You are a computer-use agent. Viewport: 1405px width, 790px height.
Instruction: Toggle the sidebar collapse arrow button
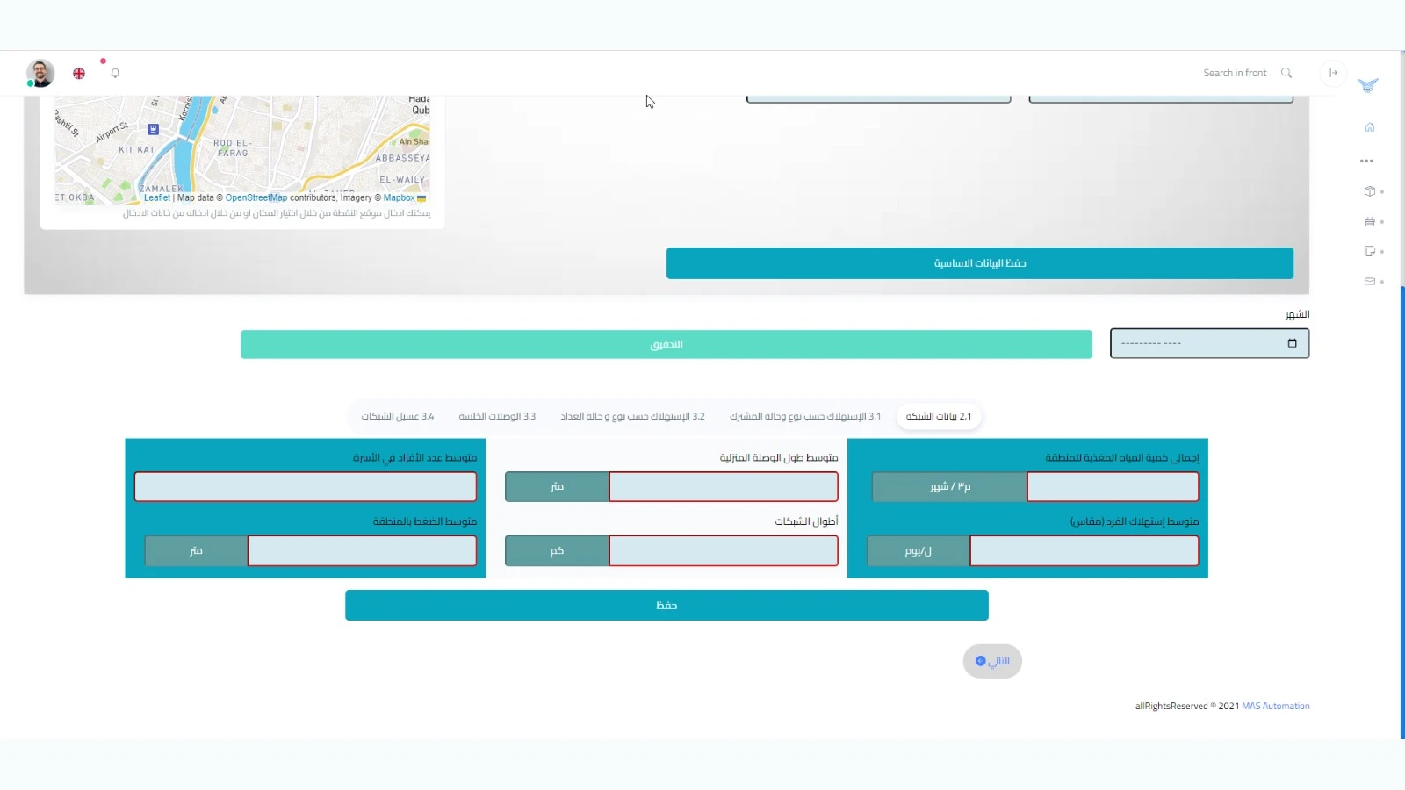pyautogui.click(x=1333, y=73)
